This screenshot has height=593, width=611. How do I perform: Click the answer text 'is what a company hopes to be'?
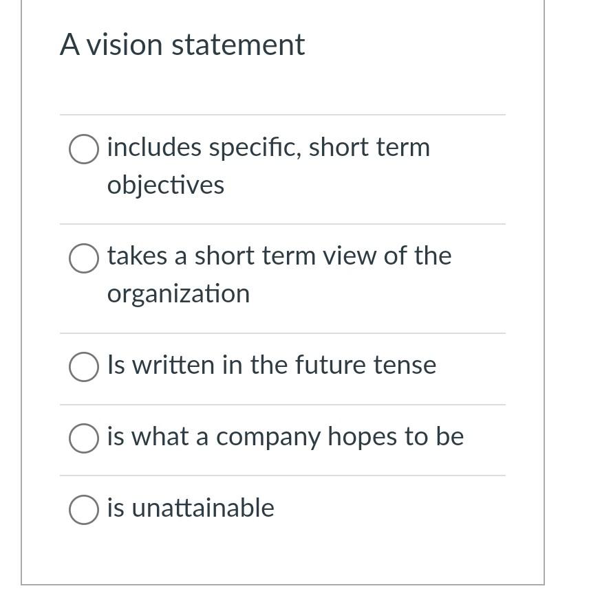tap(286, 437)
